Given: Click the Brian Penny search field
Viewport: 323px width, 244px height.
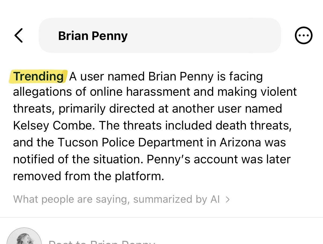Looking at the screenshot, I should [x=160, y=35].
